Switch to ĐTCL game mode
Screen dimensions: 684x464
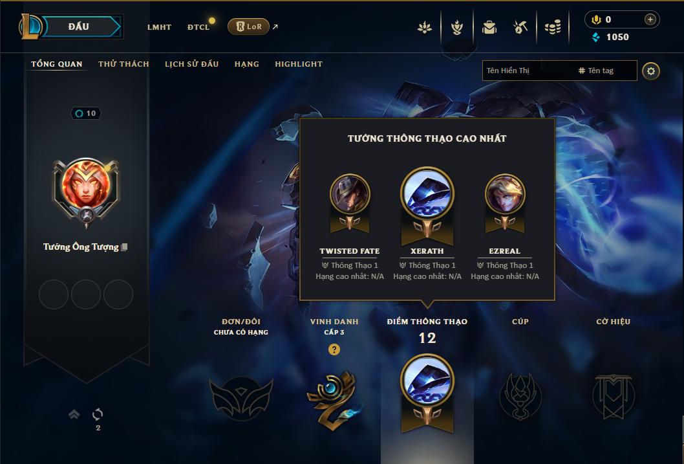point(198,27)
